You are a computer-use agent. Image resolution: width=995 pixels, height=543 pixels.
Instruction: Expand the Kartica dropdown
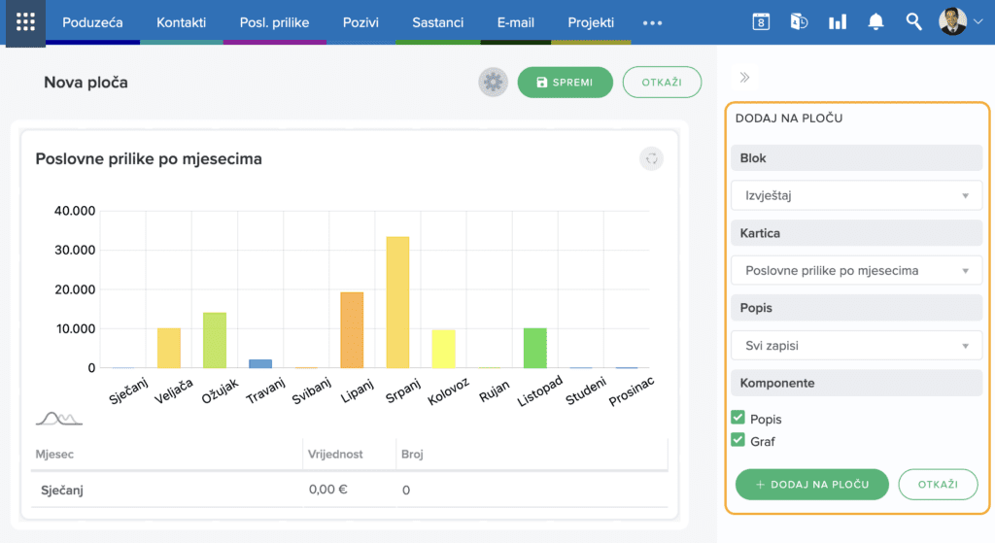tap(856, 270)
